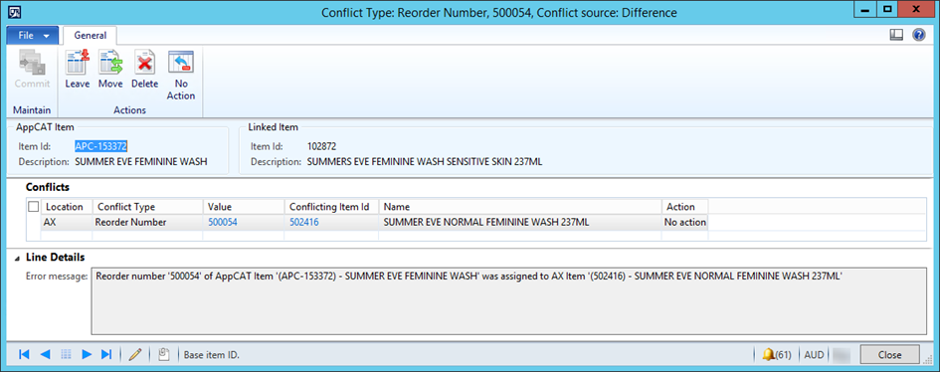940x372 pixels.
Task: Switch to the General tab
Action: click(90, 36)
